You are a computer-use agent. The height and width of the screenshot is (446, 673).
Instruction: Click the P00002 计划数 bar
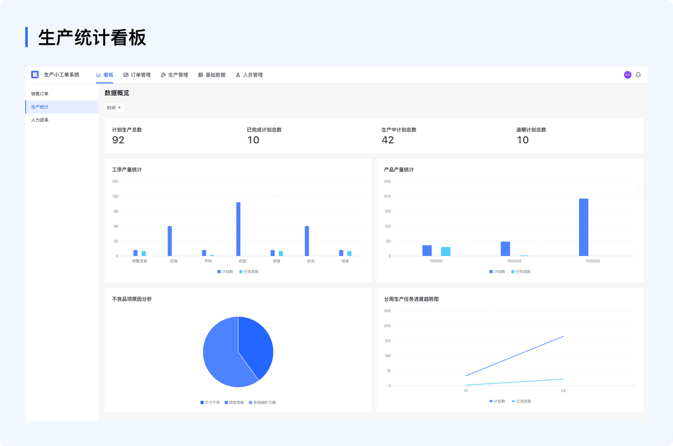[505, 249]
